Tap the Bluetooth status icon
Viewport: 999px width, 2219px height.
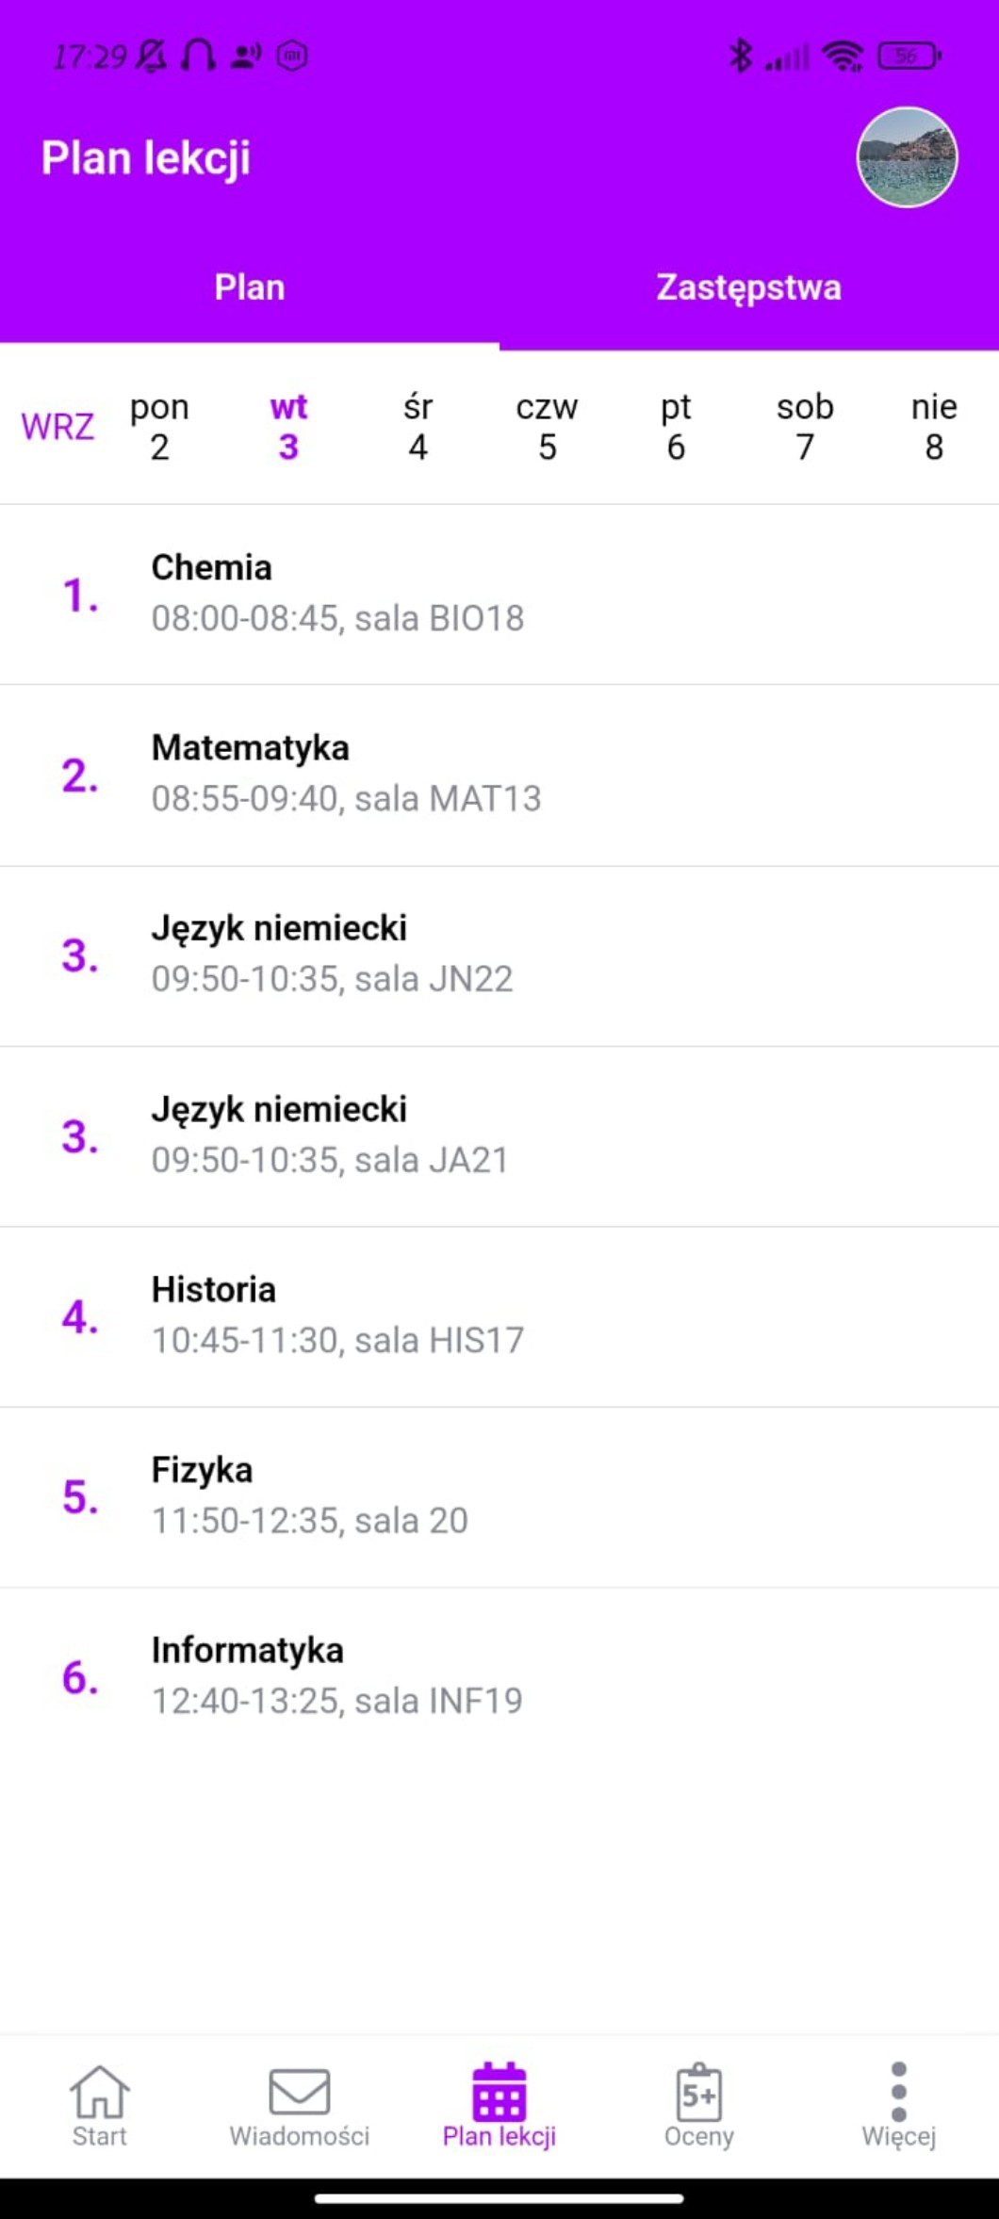(741, 57)
